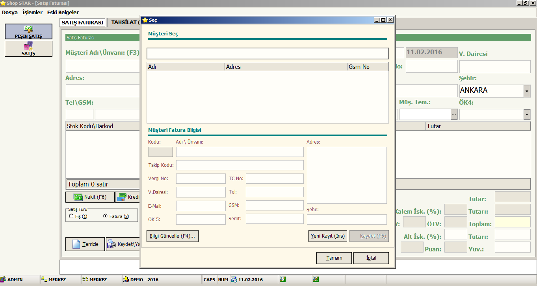Image resolution: width=537 pixels, height=286 pixels.
Task: Sort by the Adres column header
Action: tap(286, 67)
